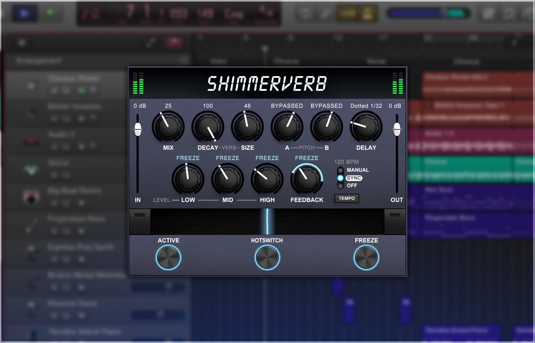The image size is (535, 343).
Task: Click the output level meter
Action: (398, 83)
